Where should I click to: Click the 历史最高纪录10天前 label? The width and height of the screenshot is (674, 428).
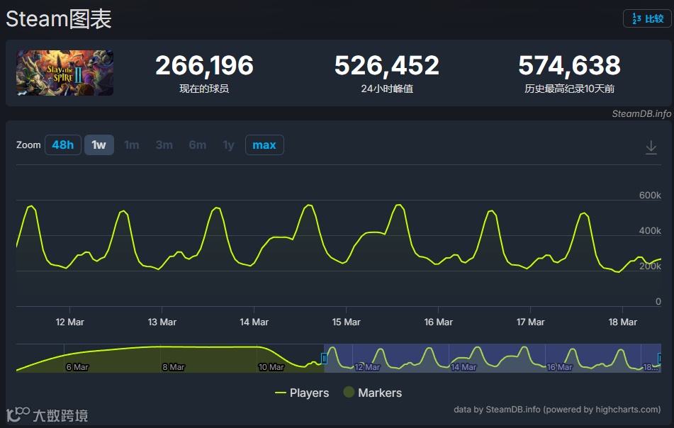coord(570,89)
